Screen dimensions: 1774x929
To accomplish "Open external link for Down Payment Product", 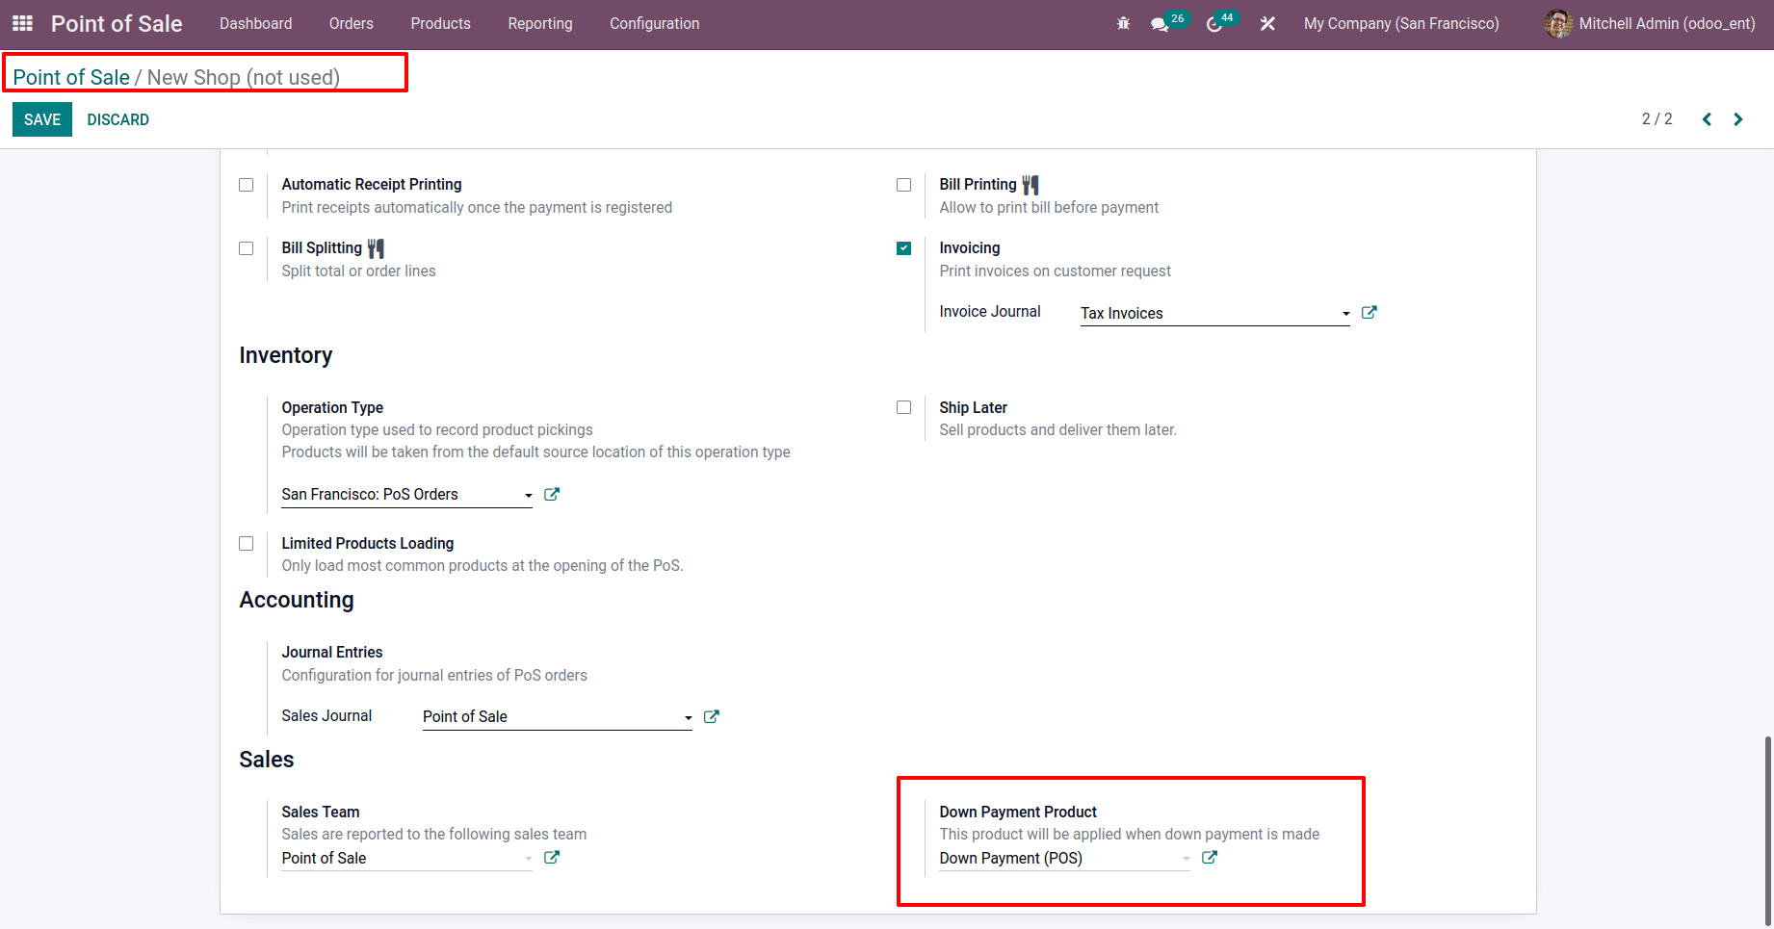I will click(x=1210, y=857).
